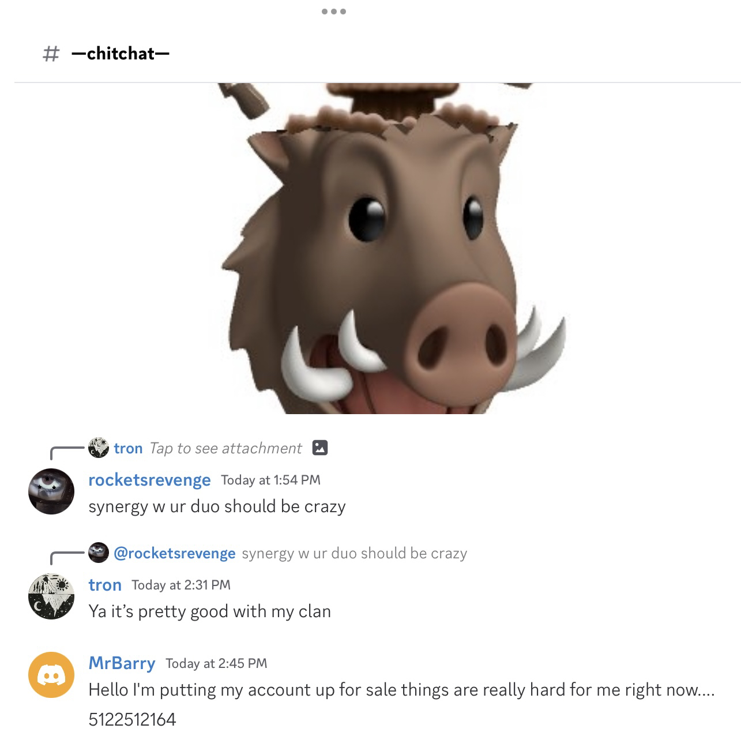Click tron's small reply avatar

point(99,448)
